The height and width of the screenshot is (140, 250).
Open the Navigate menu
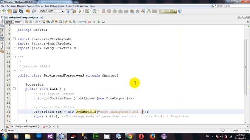21,6
